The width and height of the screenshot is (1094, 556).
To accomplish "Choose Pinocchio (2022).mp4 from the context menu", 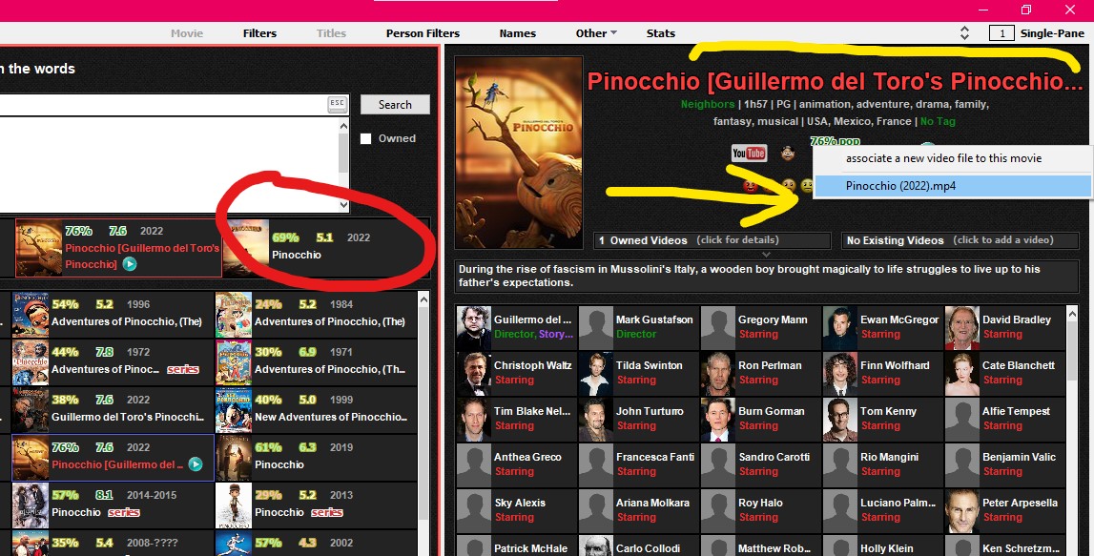I will 952,186.
